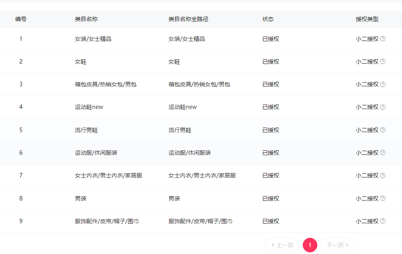Click the help icon in the 服饰配件 row

(x=383, y=221)
